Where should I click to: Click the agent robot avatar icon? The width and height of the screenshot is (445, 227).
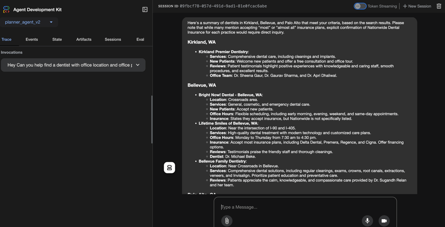coord(169,167)
